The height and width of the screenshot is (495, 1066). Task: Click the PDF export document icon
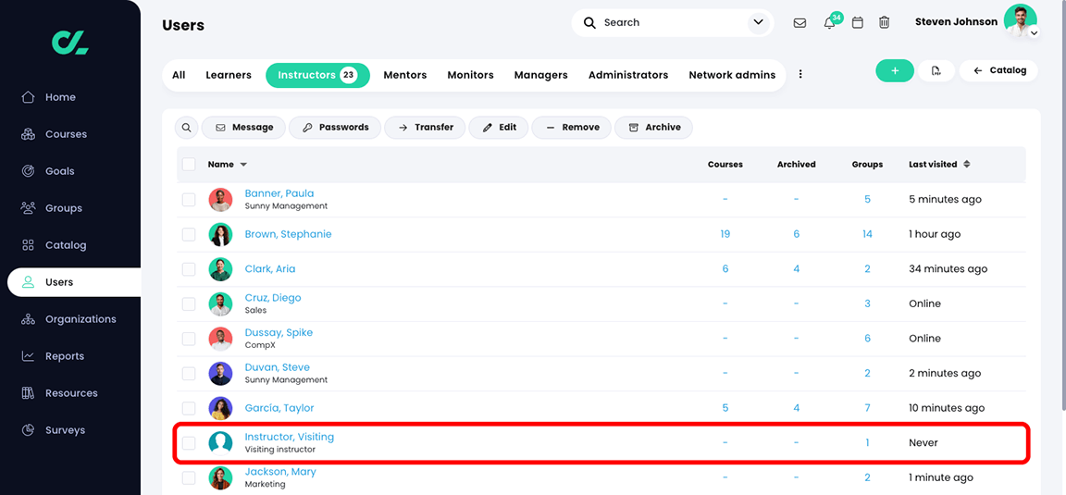tap(936, 70)
